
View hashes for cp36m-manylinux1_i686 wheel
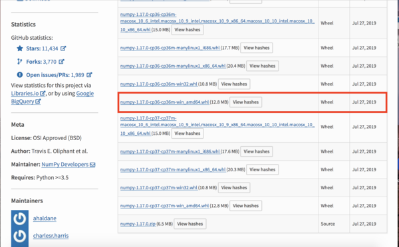pos(257,48)
